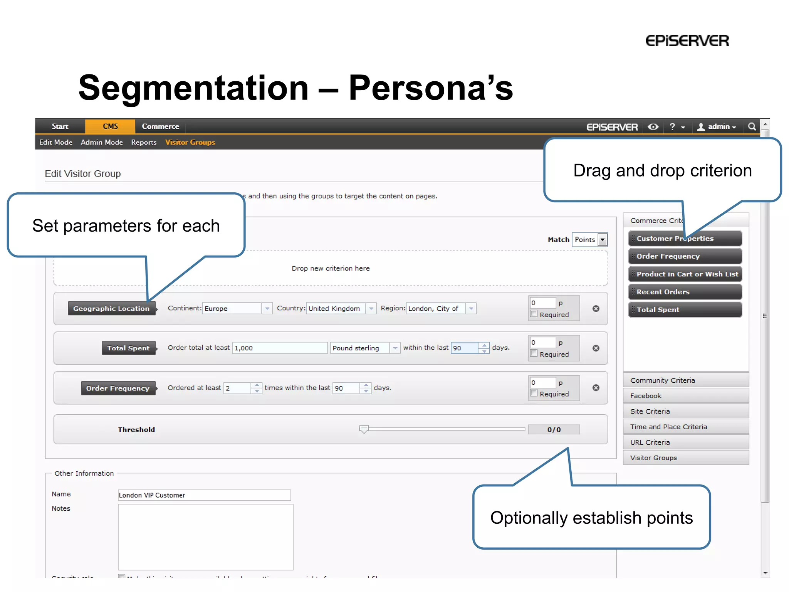Click the 0/0 threshold value
Viewport: 789px width, 592px height.
point(554,429)
